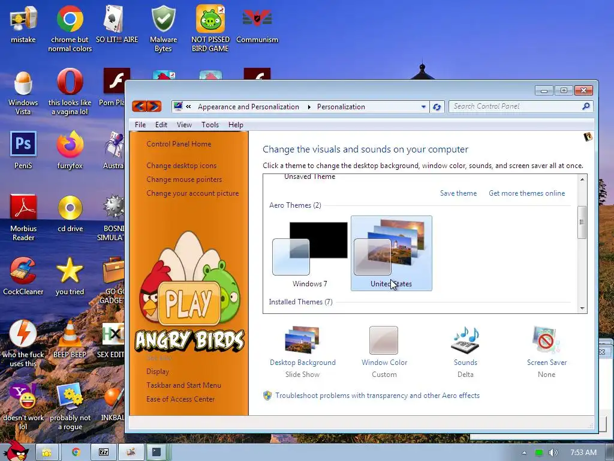This screenshot has width=614, height=461.
Task: Open the Tools menu
Action: (210, 125)
